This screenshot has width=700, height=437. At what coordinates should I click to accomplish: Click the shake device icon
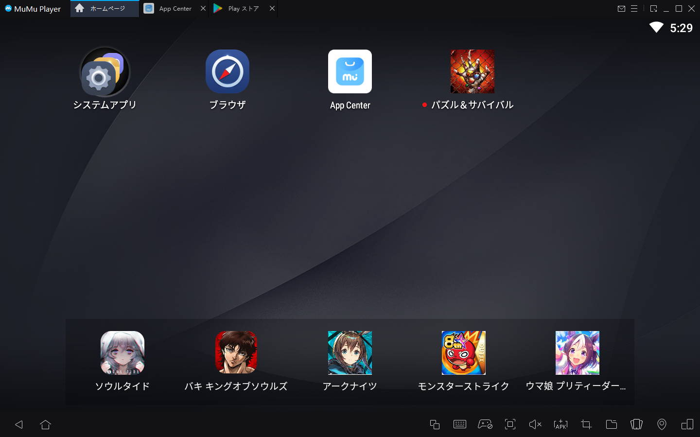[x=636, y=424]
